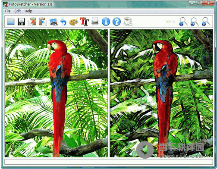
Task: Add text using the red T icon
Action: point(85,22)
